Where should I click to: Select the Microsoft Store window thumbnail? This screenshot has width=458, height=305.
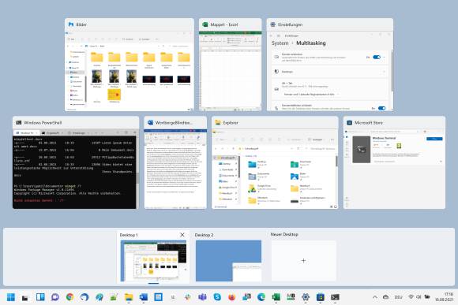tap(394, 162)
